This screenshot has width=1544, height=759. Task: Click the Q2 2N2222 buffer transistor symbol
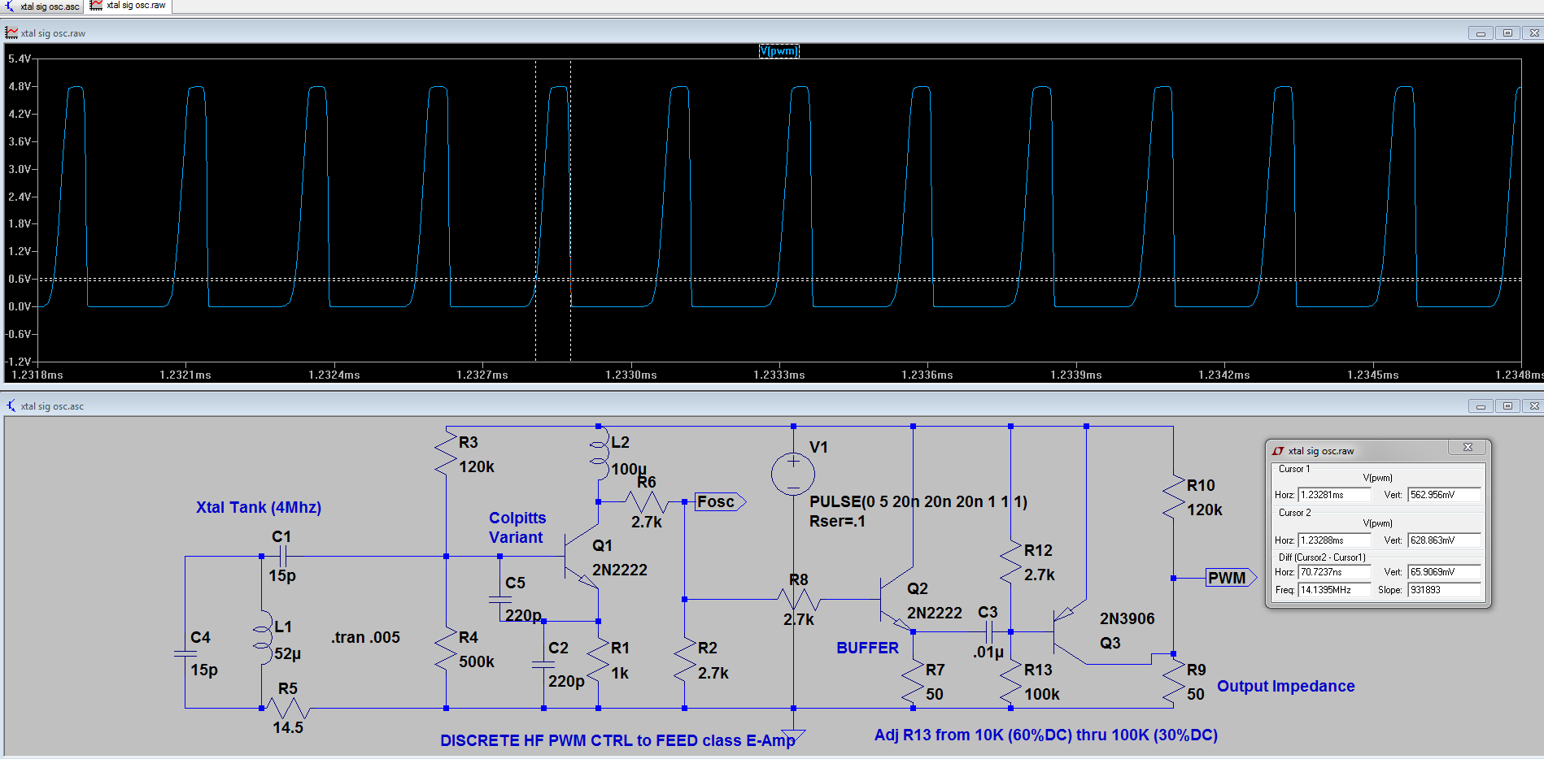(896, 600)
